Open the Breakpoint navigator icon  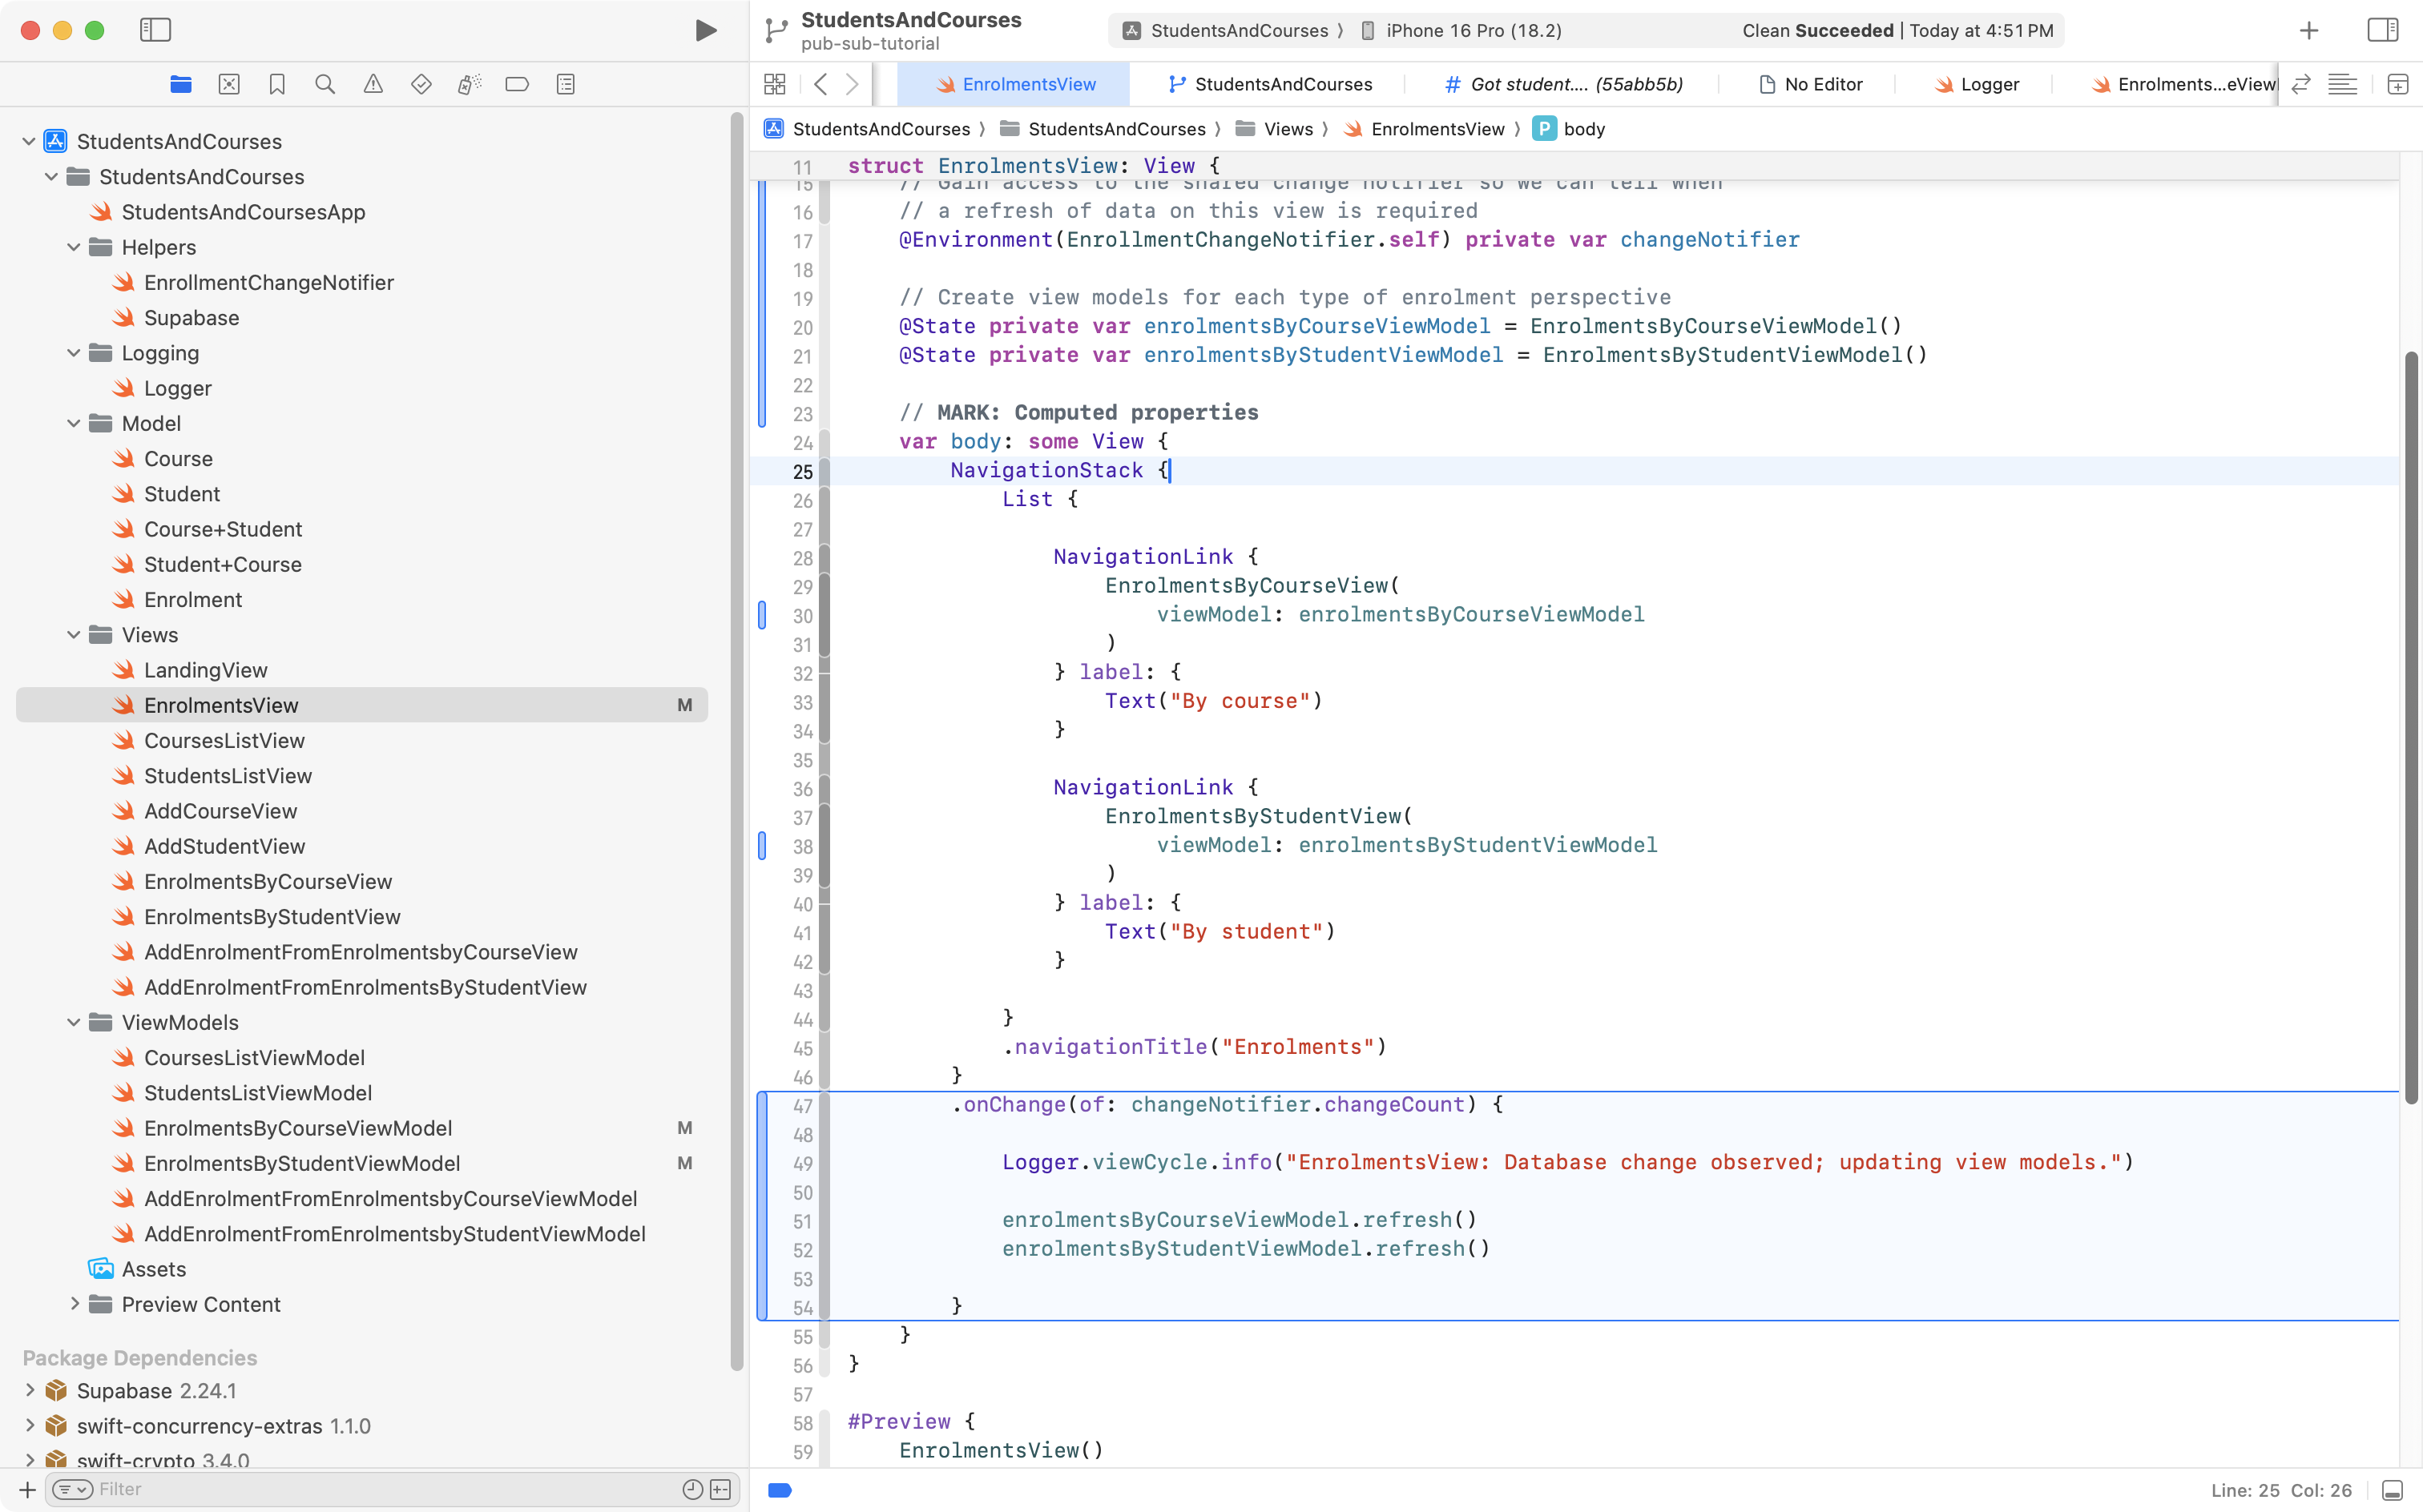[518, 84]
